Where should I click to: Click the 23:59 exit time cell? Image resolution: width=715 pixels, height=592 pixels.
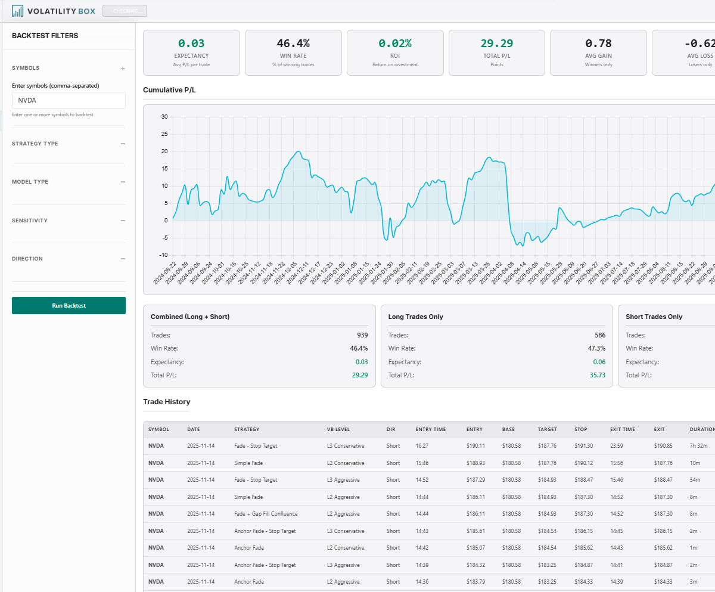(x=617, y=446)
